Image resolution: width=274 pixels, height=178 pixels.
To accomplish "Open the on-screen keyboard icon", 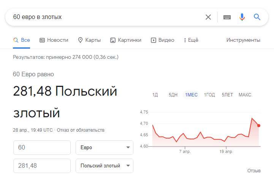I will [x=227, y=17].
